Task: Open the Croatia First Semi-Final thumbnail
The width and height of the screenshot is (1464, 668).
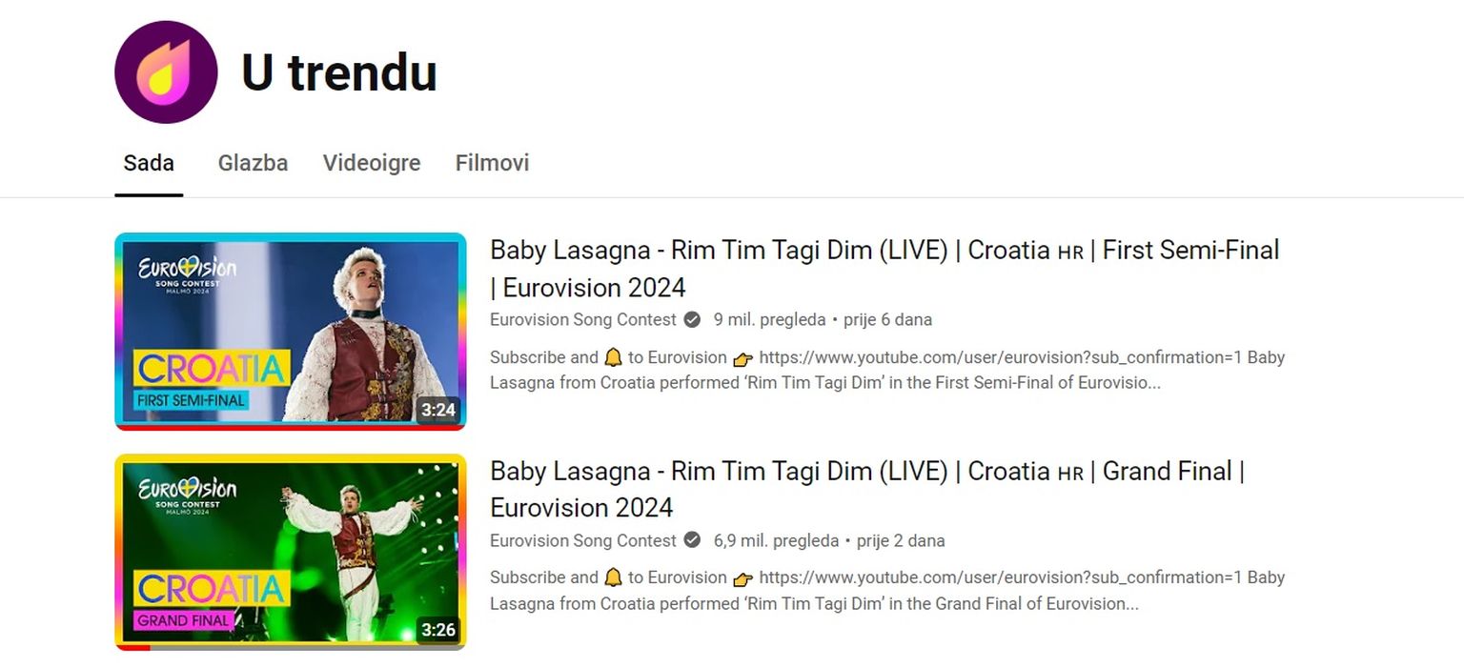Action: point(291,331)
